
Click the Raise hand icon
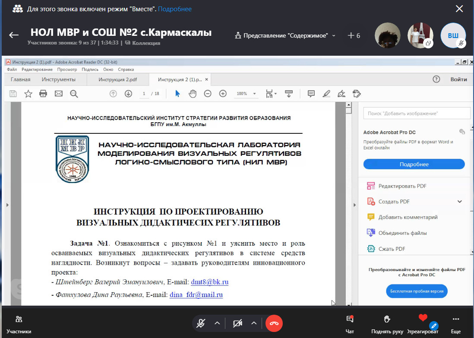[x=387, y=323]
